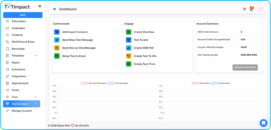Image resolution: width=271 pixels, height=130 pixels.
Task: Click the Create Text Trivia icon
Action: pos(128,64)
